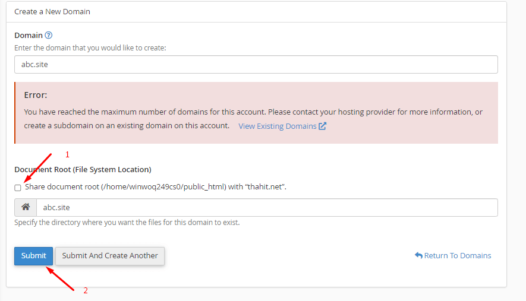Enable the Share document root checkbox
526x301 pixels.
point(18,188)
